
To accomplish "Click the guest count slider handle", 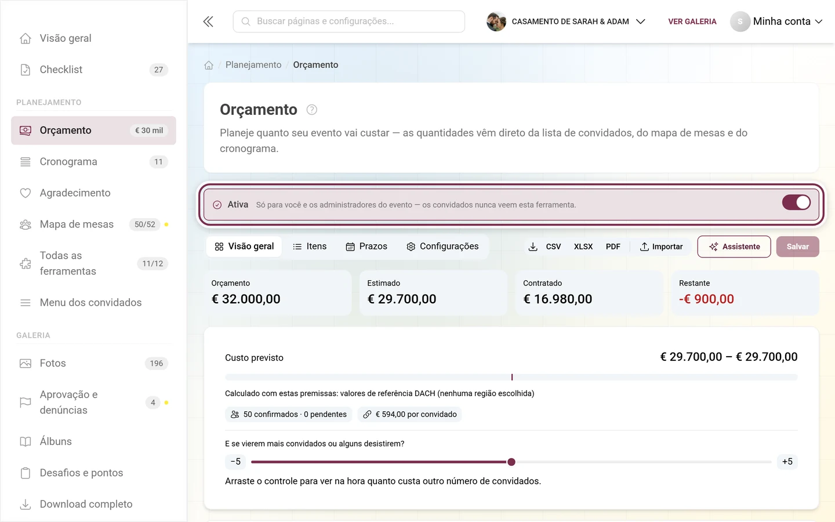I will (511, 462).
